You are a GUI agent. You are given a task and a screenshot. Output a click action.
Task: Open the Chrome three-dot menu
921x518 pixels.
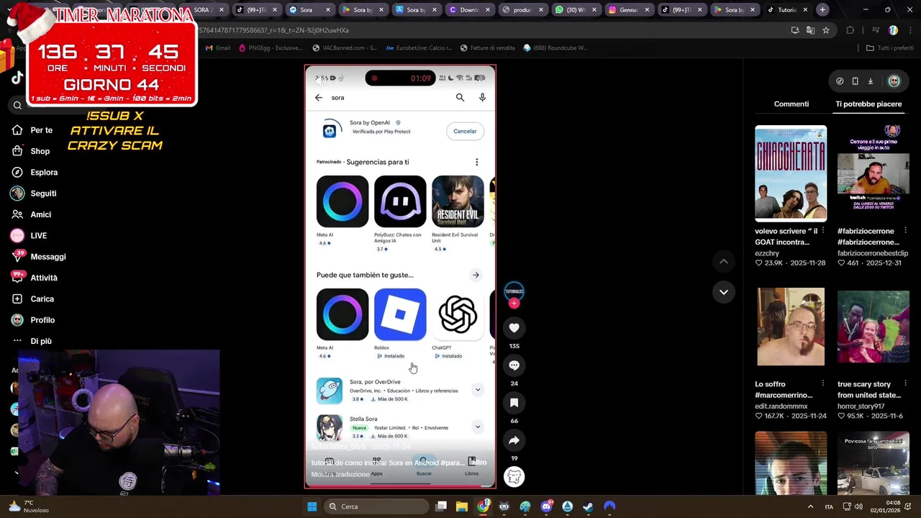click(x=909, y=30)
